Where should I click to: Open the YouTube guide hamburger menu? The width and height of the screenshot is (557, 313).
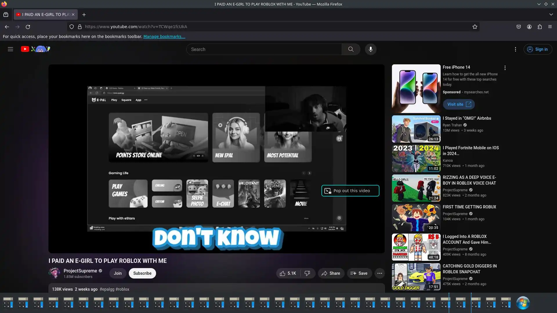point(10,49)
